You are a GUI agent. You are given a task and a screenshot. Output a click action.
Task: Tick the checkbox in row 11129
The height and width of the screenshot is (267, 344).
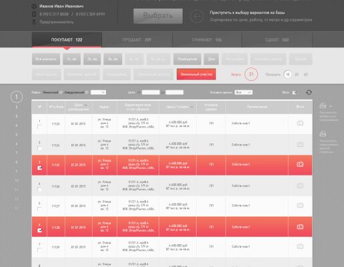coord(39,250)
